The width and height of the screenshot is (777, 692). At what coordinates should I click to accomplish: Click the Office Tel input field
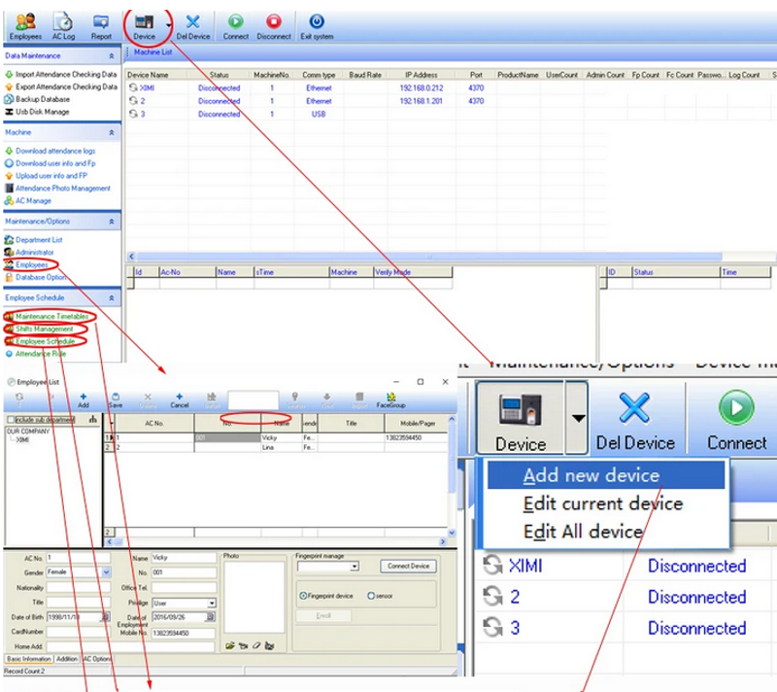pos(184,588)
